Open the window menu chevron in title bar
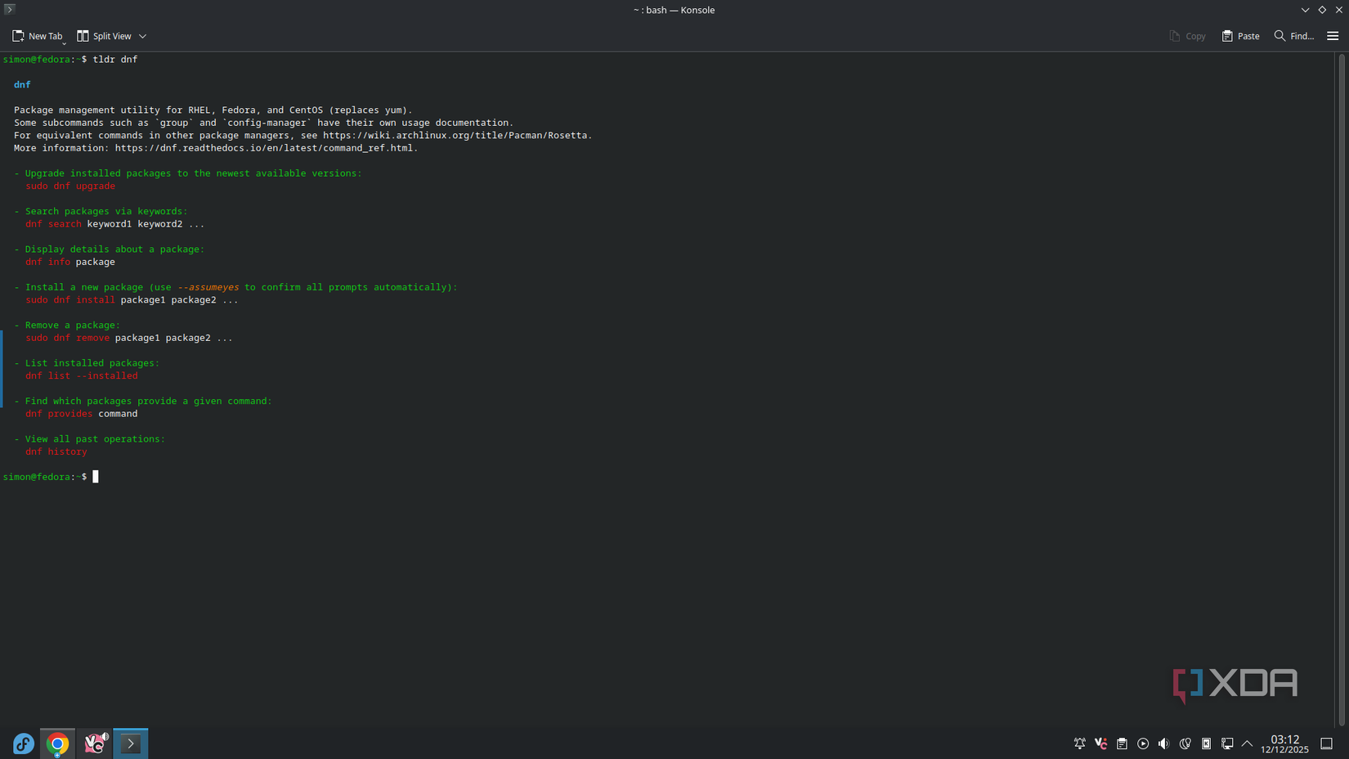 (1306, 10)
